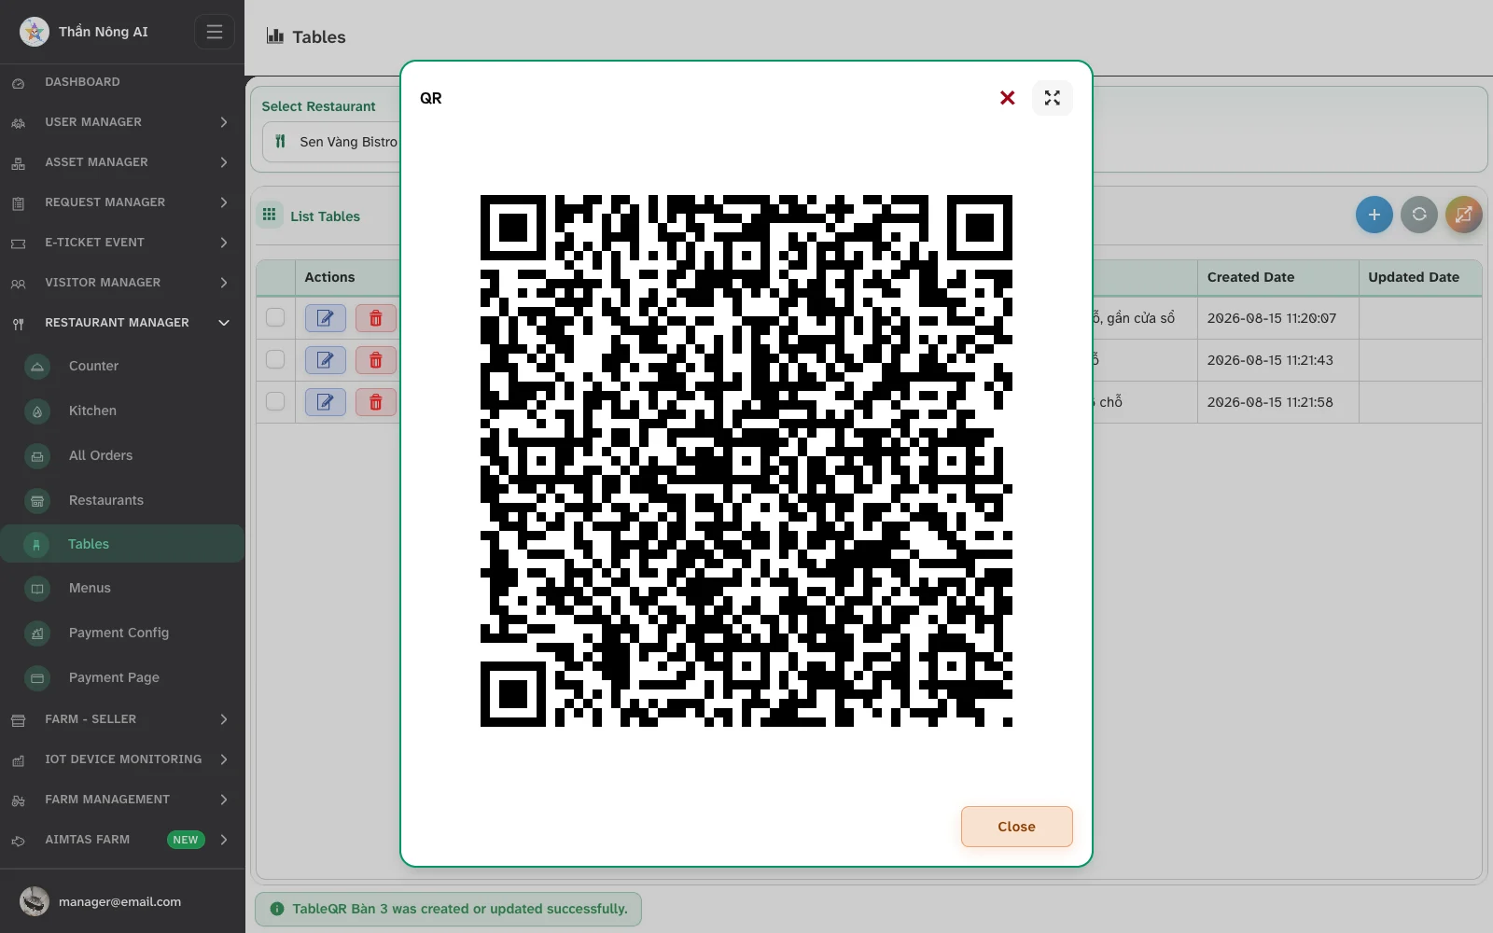Open Payment Page submenu item
The height and width of the screenshot is (933, 1493).
[x=122, y=677]
